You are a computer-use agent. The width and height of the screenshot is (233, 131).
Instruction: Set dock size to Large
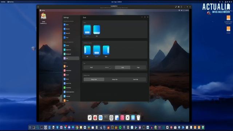123,67
